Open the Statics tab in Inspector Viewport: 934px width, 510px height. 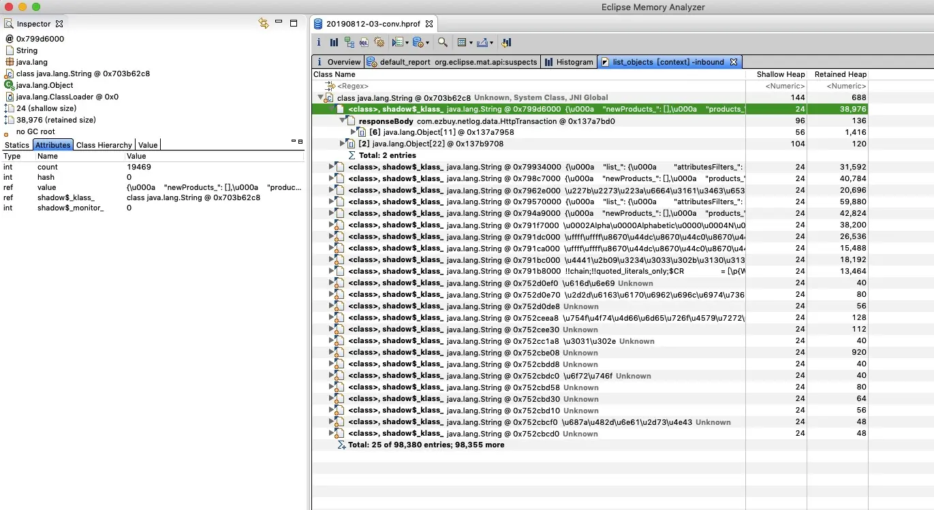(17, 145)
